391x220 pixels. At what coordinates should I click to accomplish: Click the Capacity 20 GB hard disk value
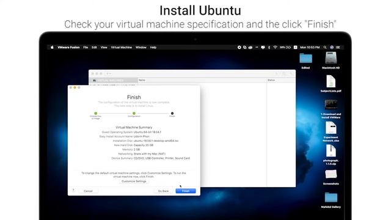(x=144, y=145)
